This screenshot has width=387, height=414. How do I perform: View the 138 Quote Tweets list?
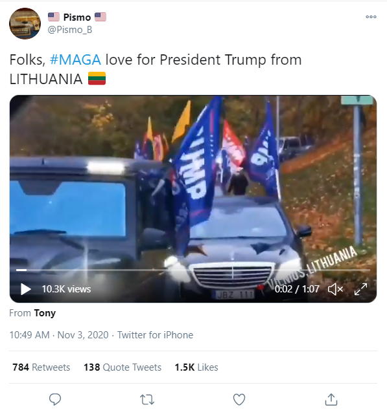point(123,367)
